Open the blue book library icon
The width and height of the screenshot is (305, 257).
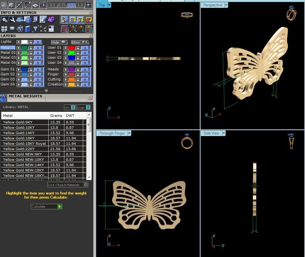(x=28, y=29)
